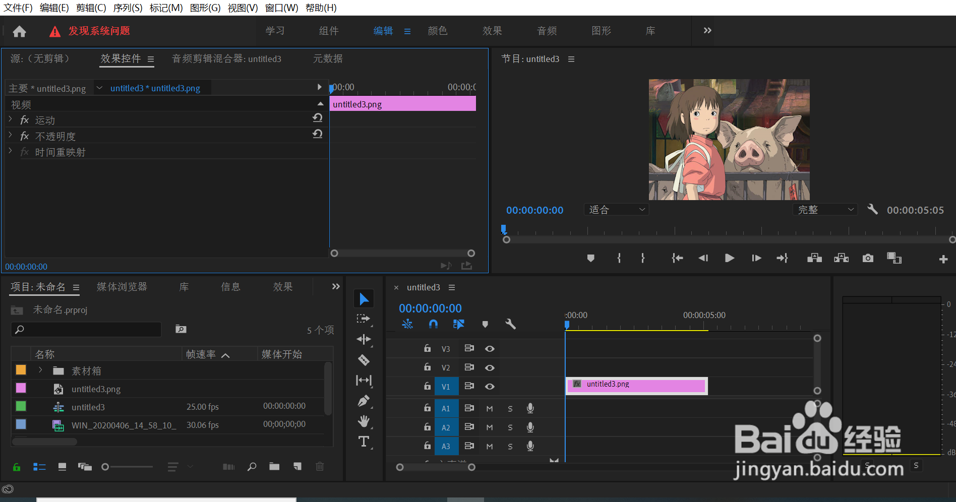Mute audio track A1
Screen dimensions: 956x502
pos(490,409)
